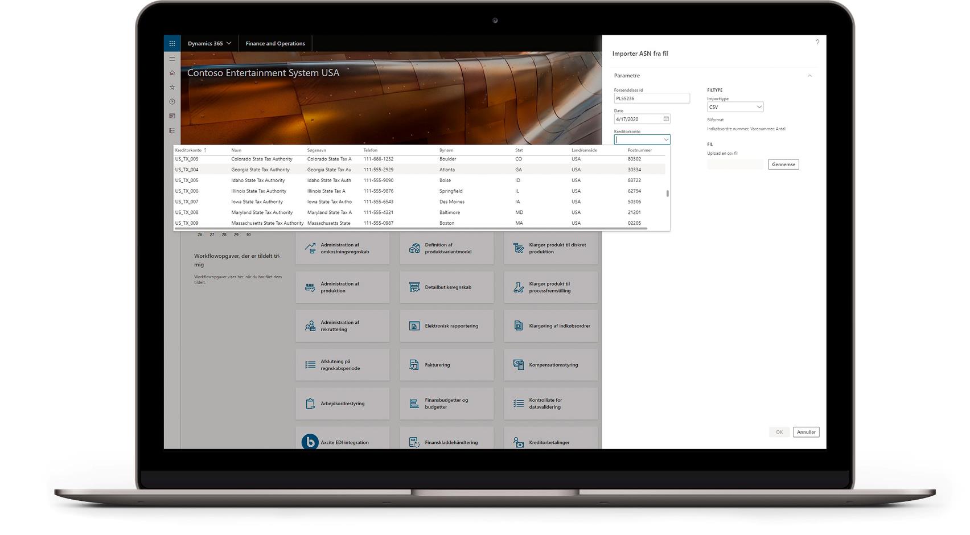The image size is (970, 535).
Task: Click the vendor lookup vertical scrollbar
Action: (667, 194)
